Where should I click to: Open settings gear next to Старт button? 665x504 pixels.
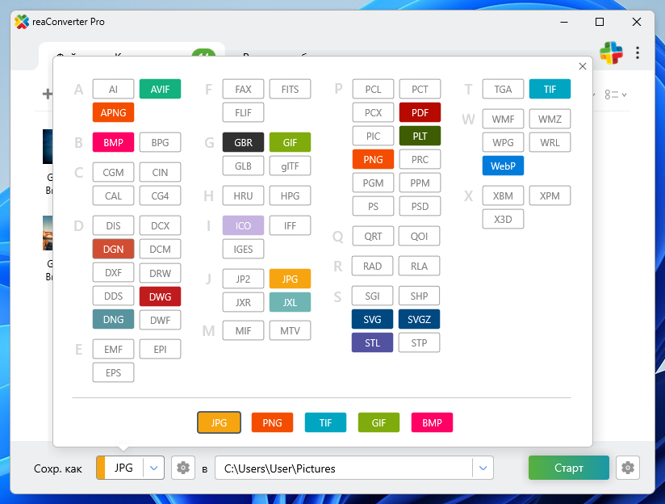(x=628, y=468)
